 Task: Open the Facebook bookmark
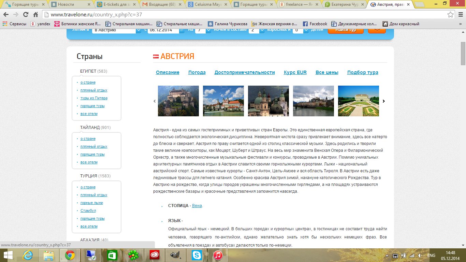click(x=315, y=24)
